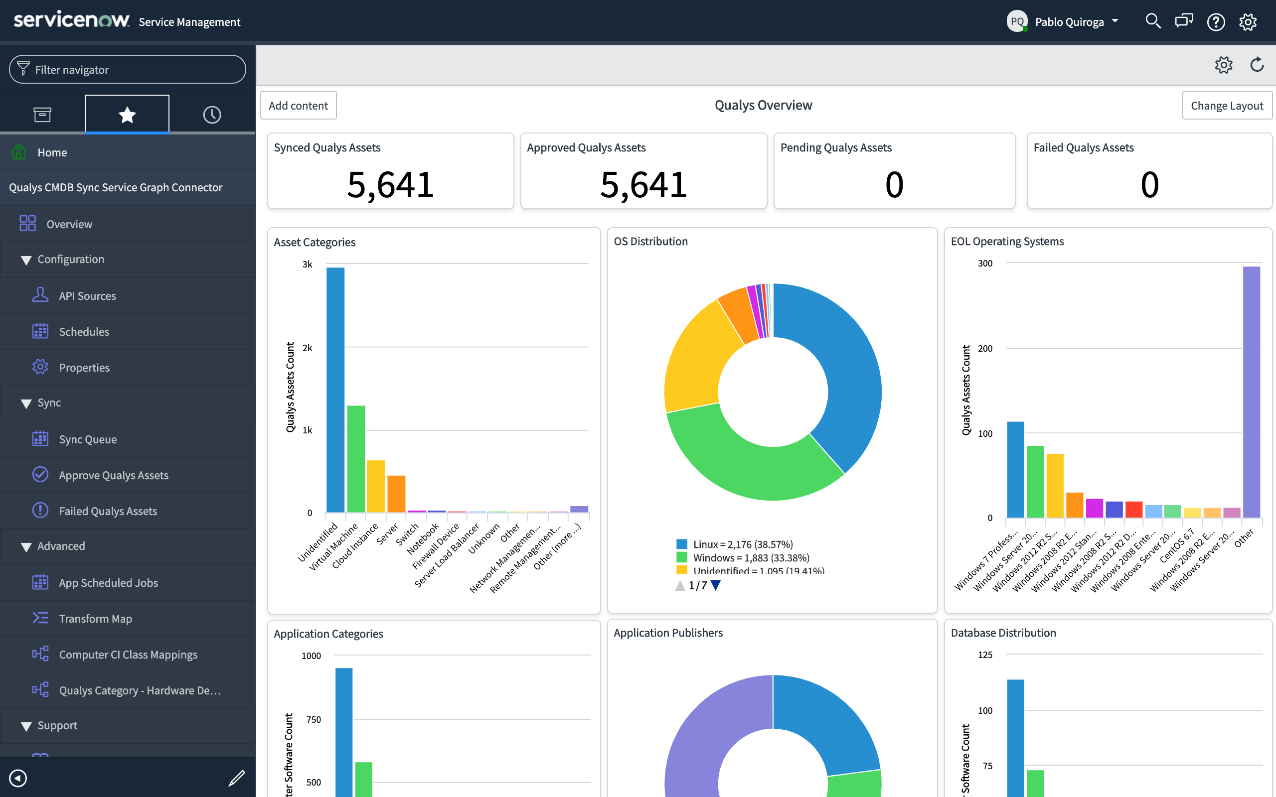Open dashboard configuration gear icon

tap(1223, 65)
